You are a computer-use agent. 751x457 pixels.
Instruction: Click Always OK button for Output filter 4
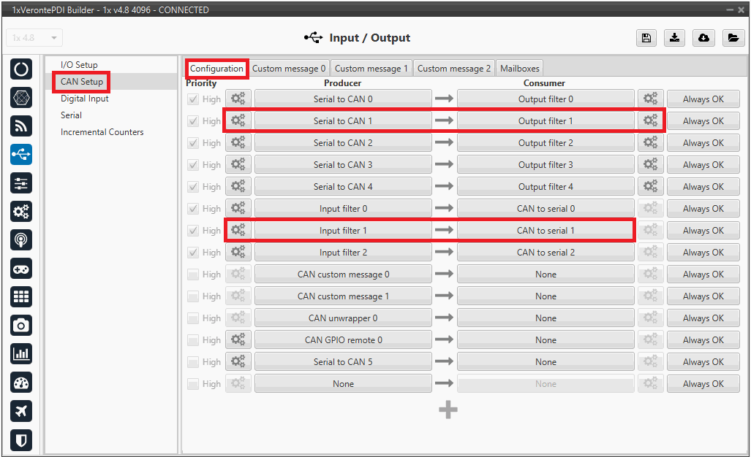tap(703, 187)
